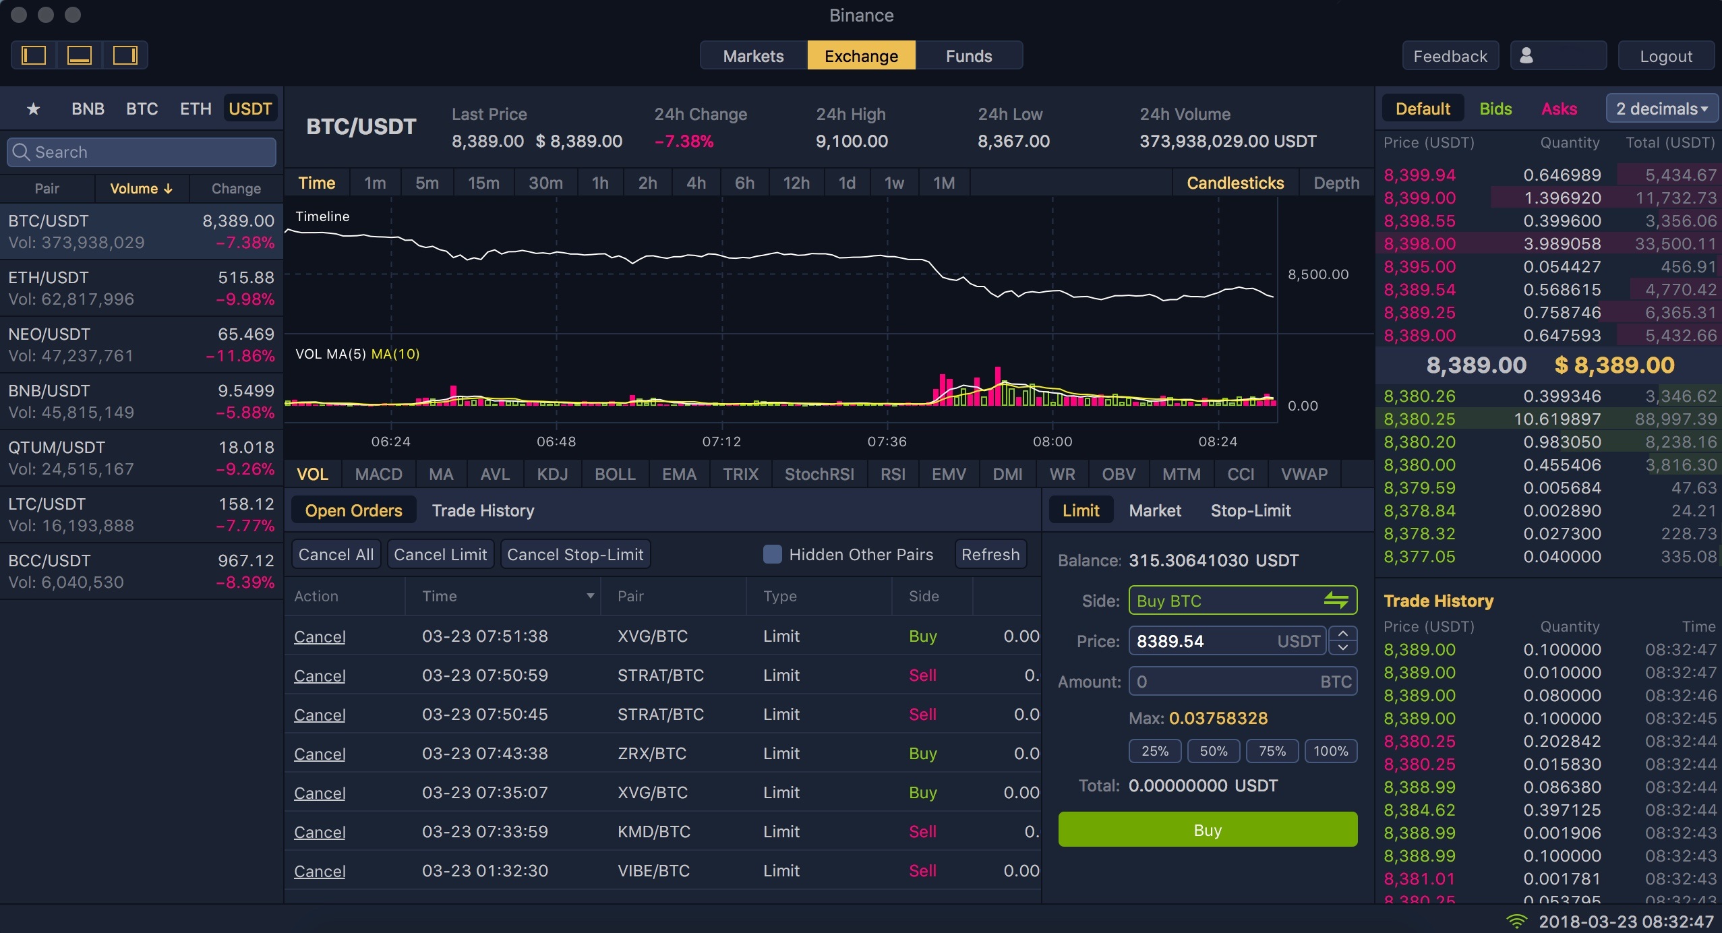Switch to Market order type
Screen dimensions: 1722x933
[1155, 510]
